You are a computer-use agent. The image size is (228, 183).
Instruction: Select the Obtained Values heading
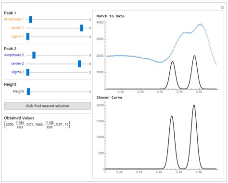[x=19, y=118]
